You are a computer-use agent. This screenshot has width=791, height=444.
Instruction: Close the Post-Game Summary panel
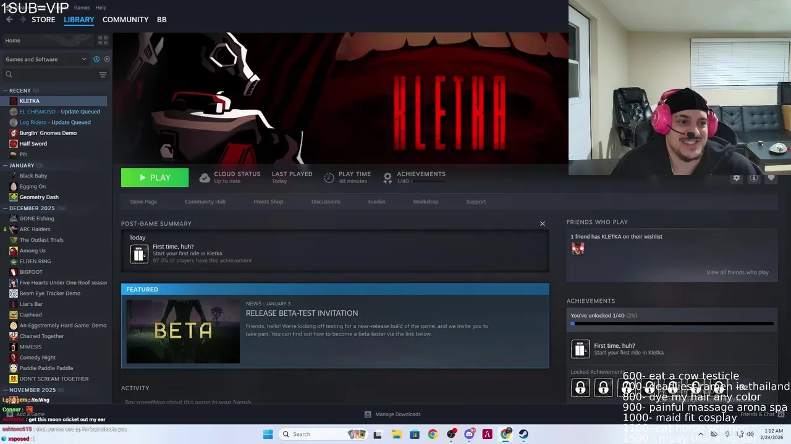coord(543,224)
